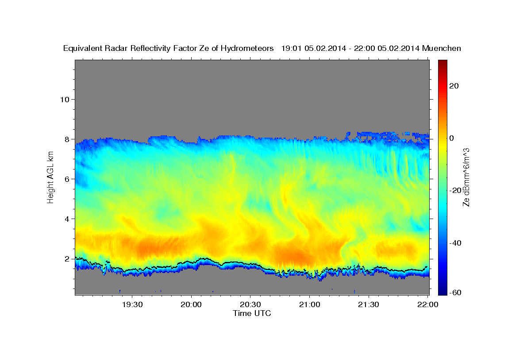531x354 pixels.
Task: Click the '21:30' time tick label
Action: tap(369, 304)
